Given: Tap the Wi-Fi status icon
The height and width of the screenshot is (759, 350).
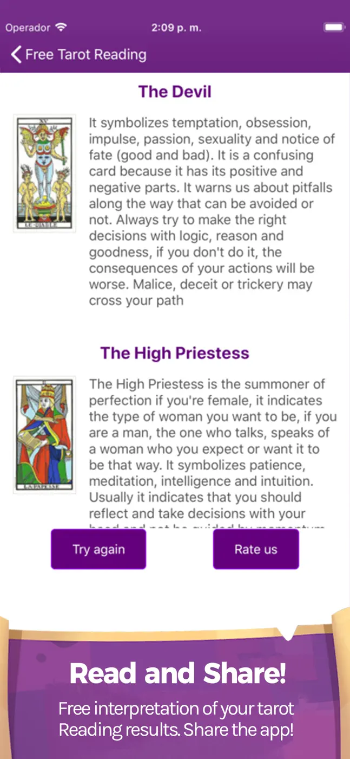Looking at the screenshot, I should pyautogui.click(x=61, y=27).
